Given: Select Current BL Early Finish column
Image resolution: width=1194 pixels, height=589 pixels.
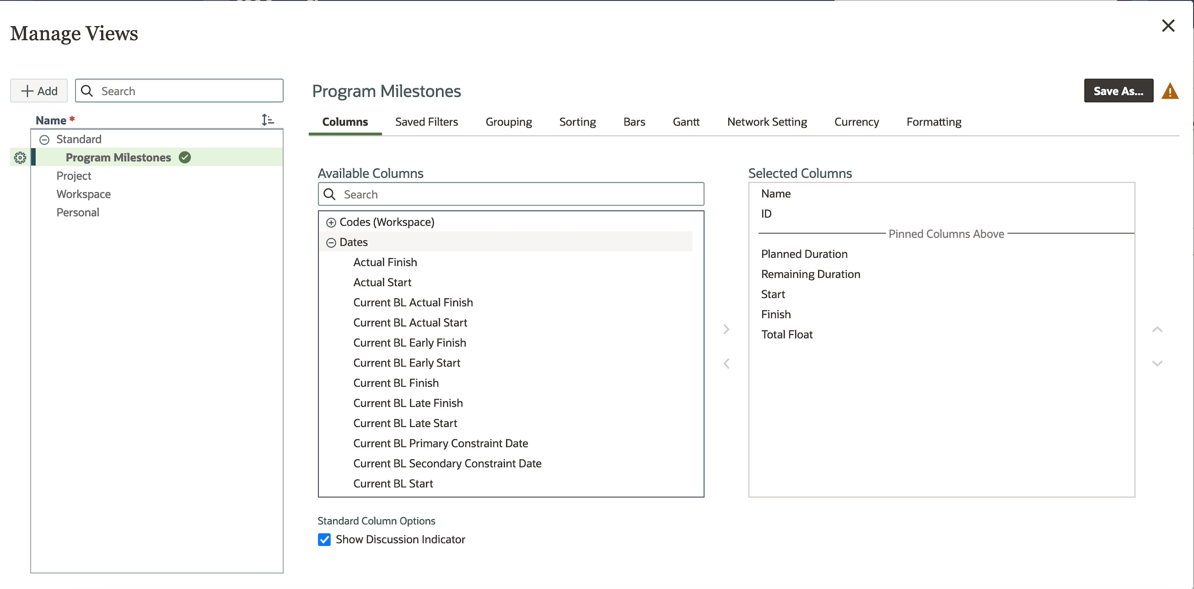Looking at the screenshot, I should click(409, 343).
